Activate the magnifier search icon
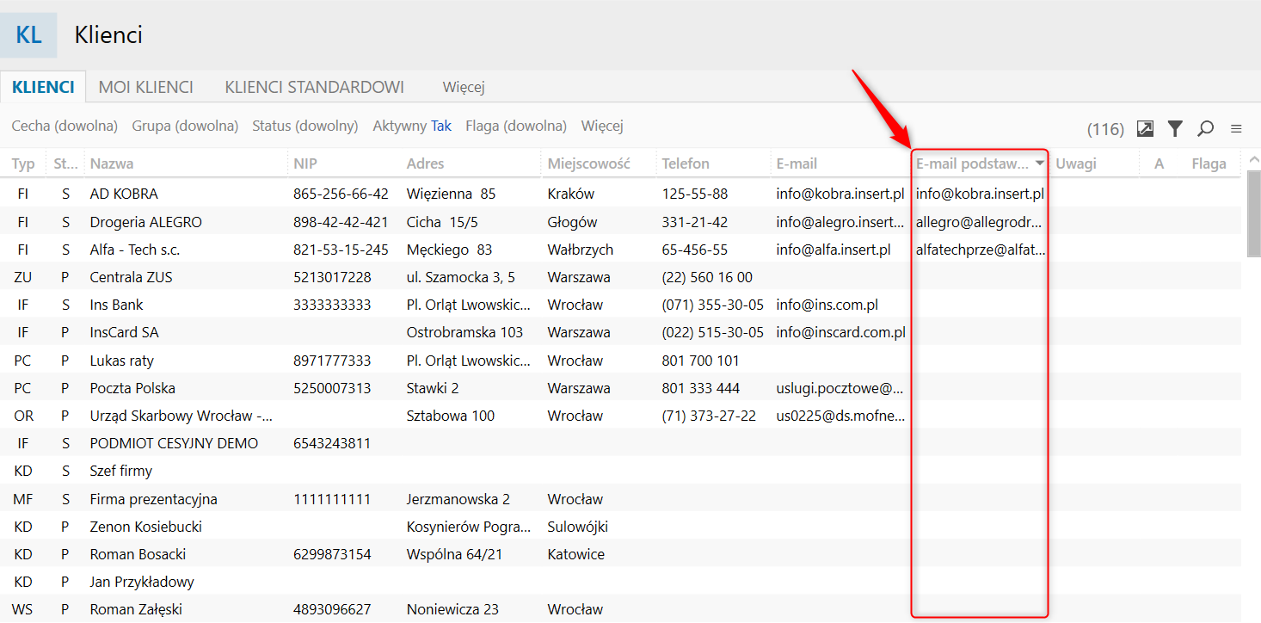 (1205, 128)
